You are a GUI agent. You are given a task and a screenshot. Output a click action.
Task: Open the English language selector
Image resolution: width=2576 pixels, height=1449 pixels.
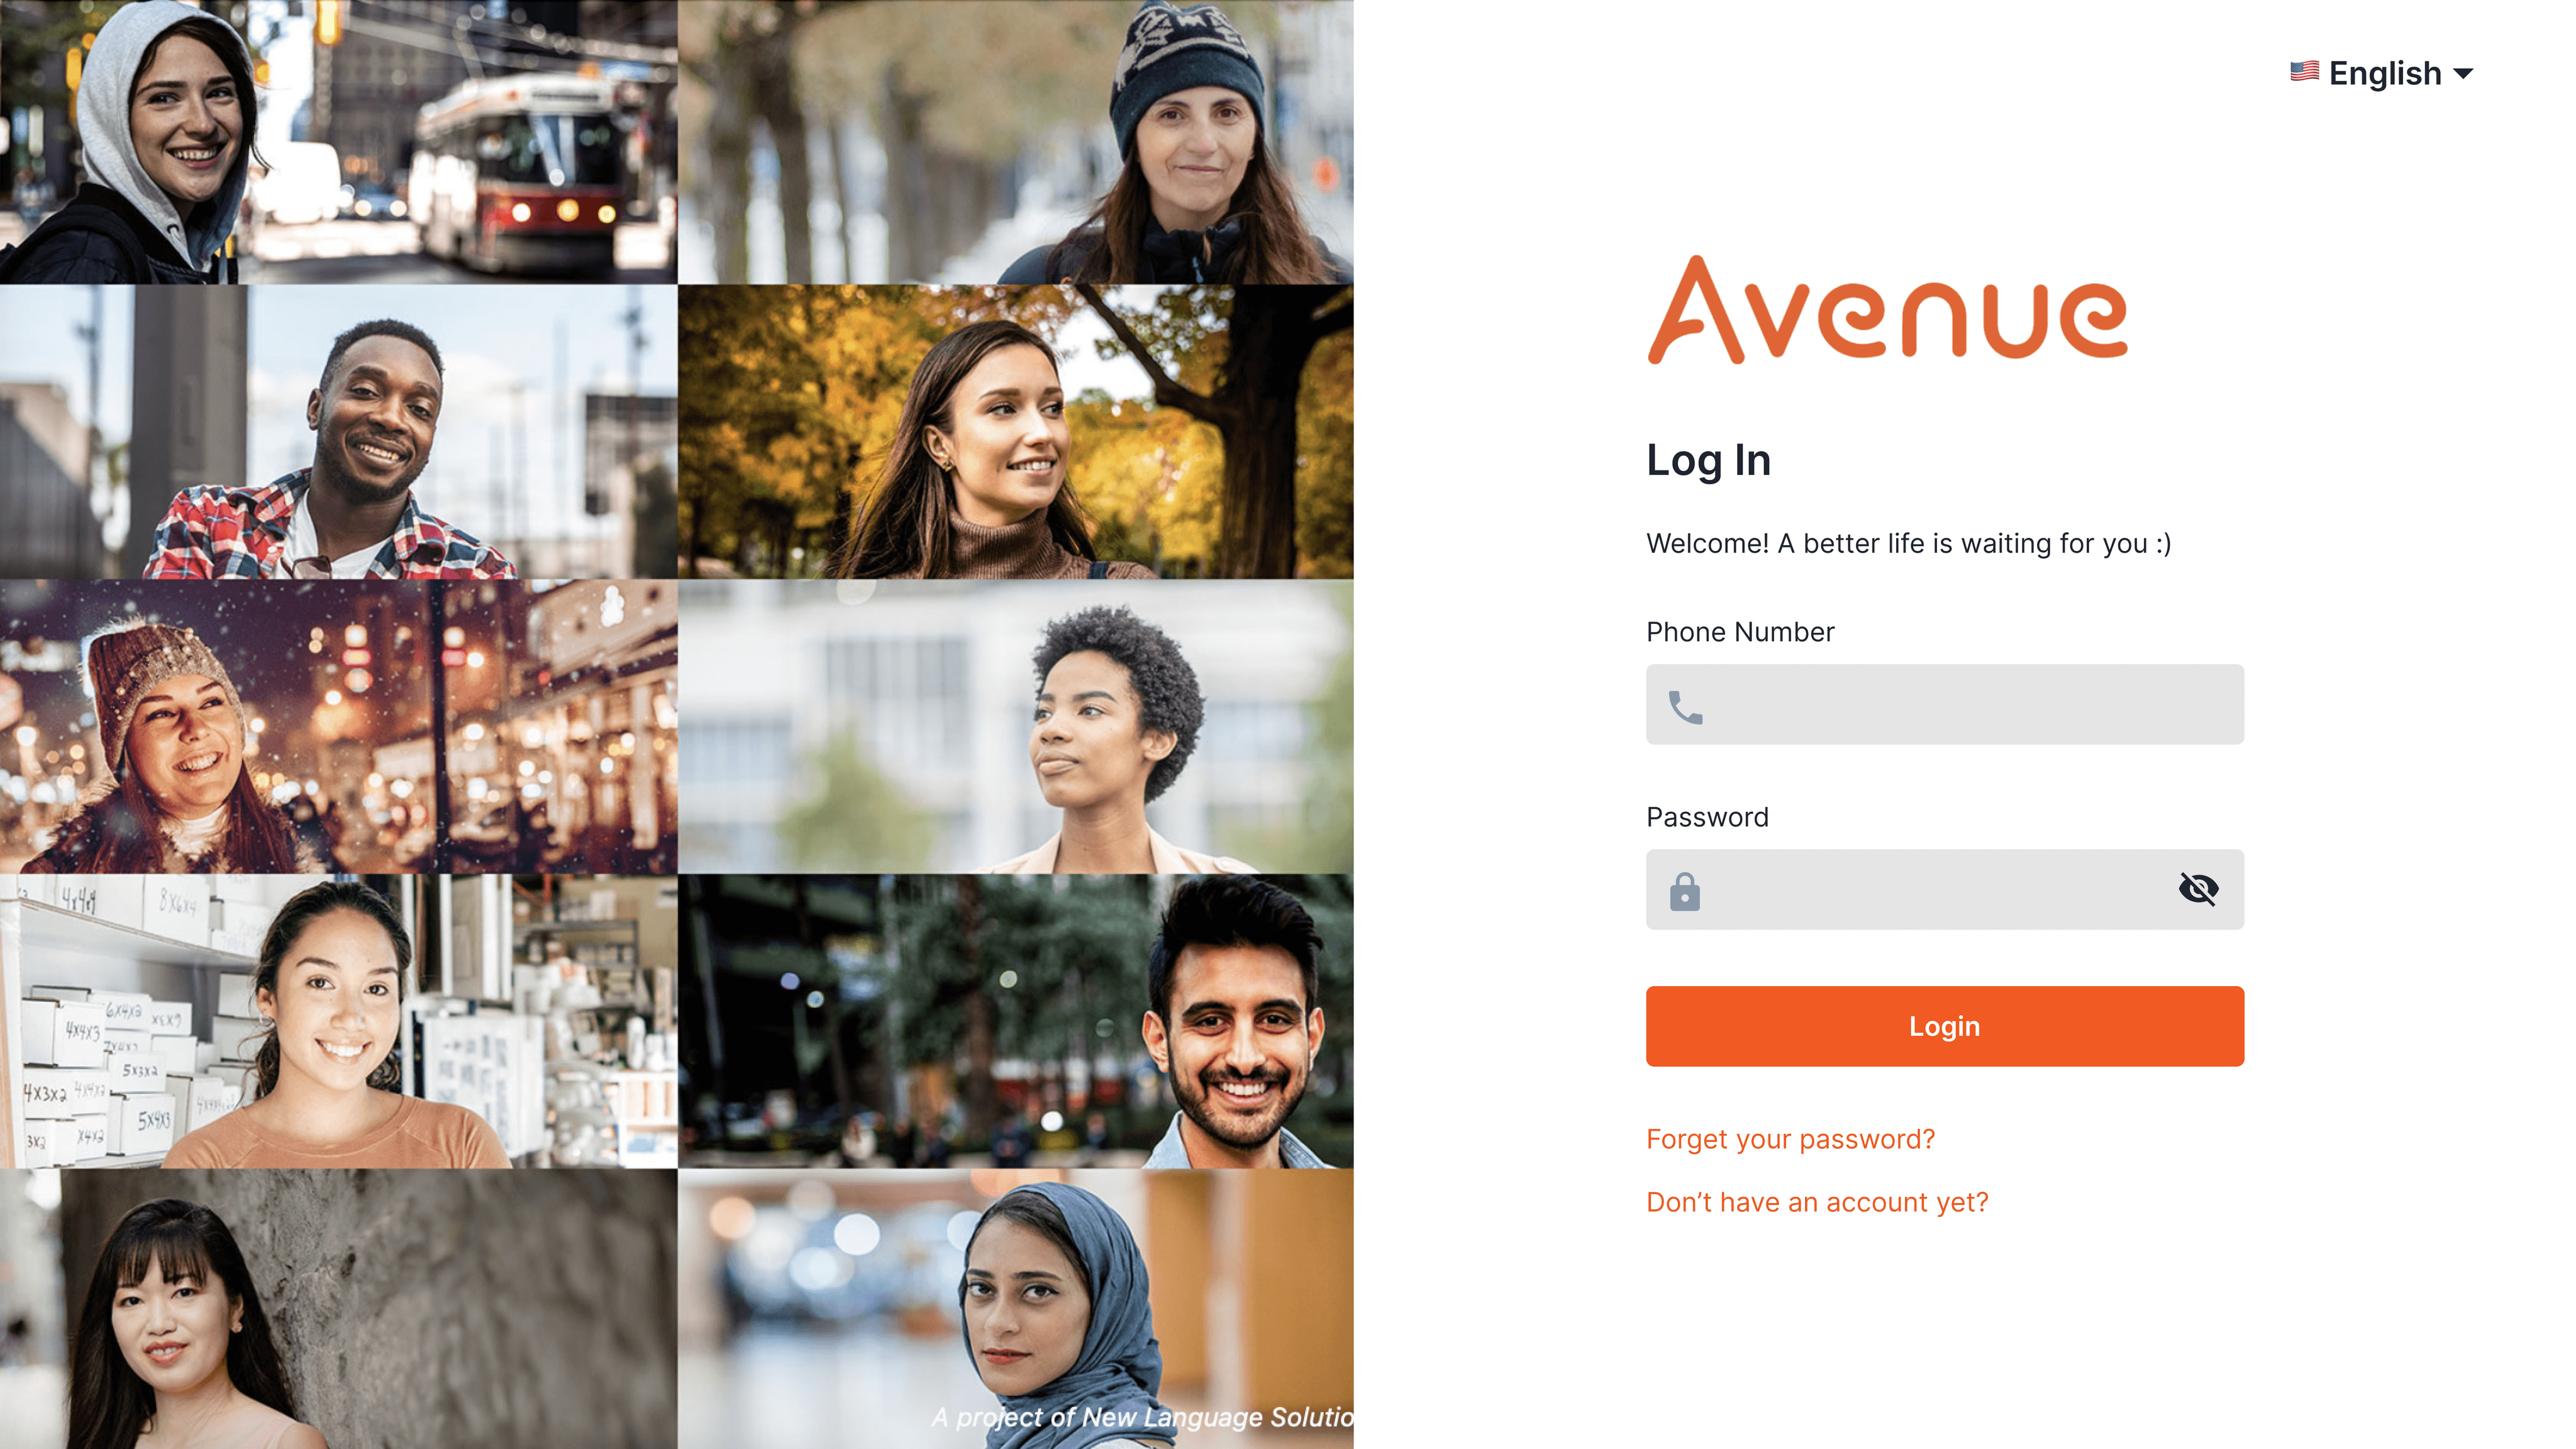click(2382, 73)
